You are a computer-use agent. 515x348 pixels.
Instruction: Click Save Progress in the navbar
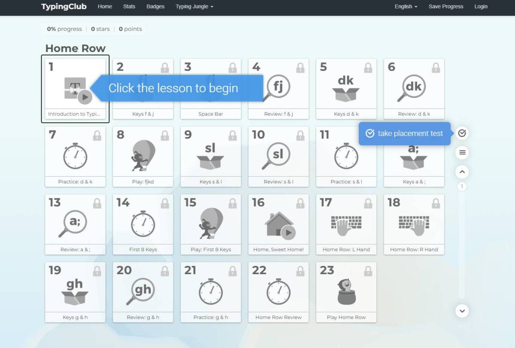click(446, 6)
